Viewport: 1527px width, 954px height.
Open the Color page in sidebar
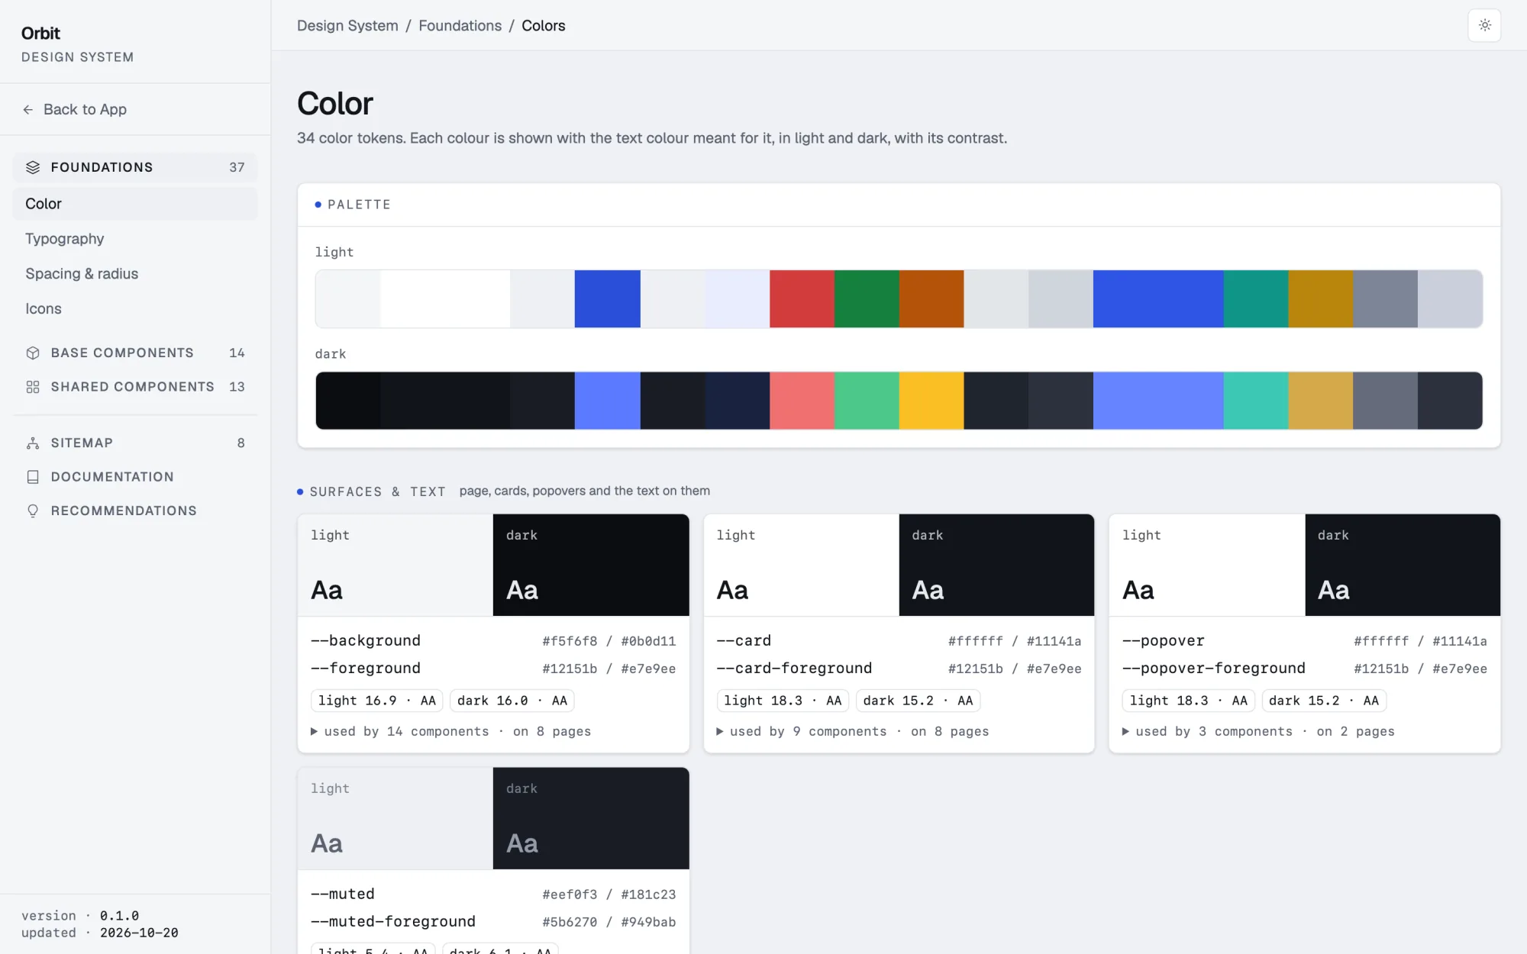pyautogui.click(x=135, y=204)
